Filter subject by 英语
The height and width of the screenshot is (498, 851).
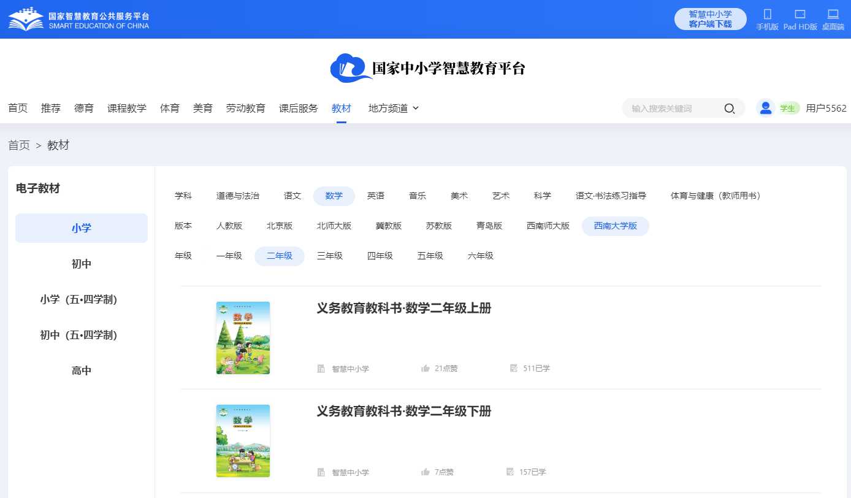tap(376, 196)
